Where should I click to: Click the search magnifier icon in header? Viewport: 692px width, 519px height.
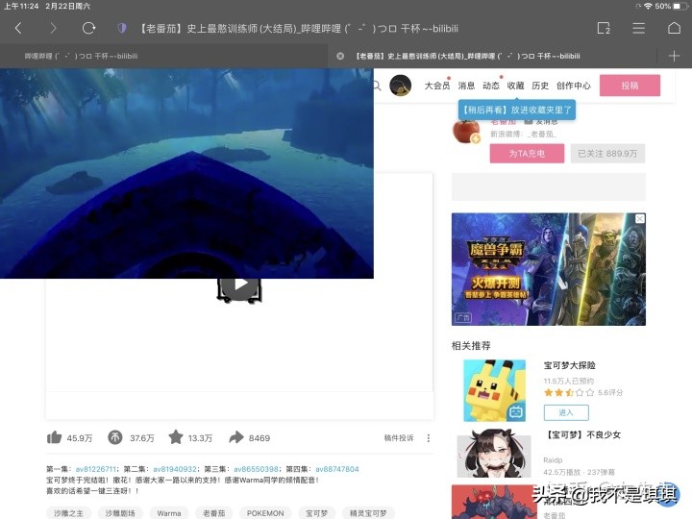(x=378, y=86)
